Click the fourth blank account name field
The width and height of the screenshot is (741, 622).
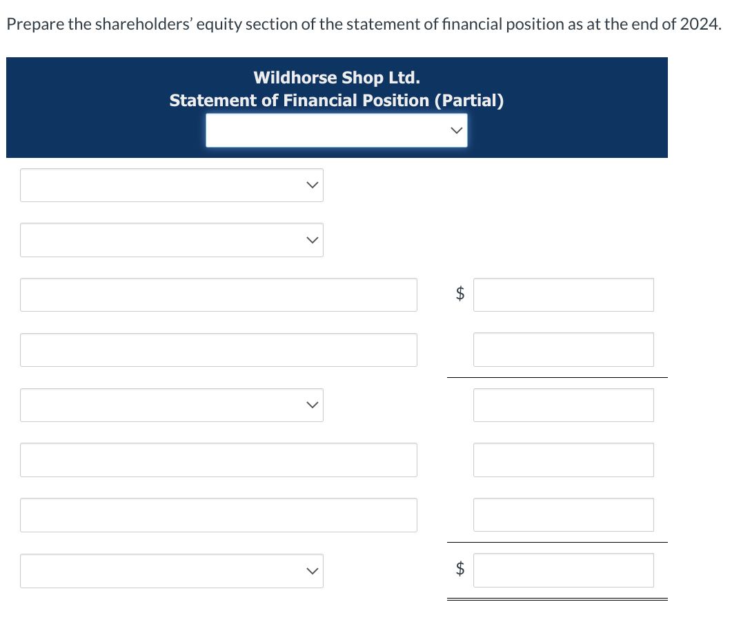219,515
